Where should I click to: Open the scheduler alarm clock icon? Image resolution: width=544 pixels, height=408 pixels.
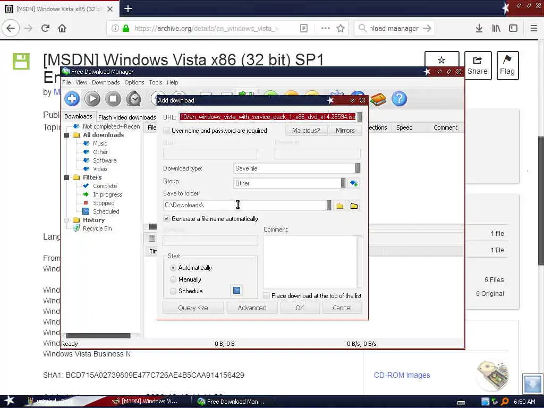click(x=133, y=99)
